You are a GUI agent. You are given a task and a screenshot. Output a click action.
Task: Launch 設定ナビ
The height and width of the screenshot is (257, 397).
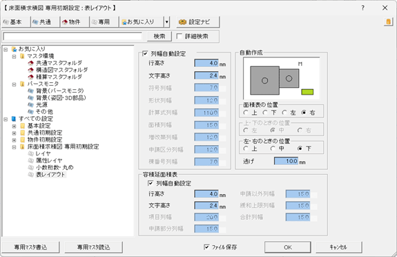[197, 22]
